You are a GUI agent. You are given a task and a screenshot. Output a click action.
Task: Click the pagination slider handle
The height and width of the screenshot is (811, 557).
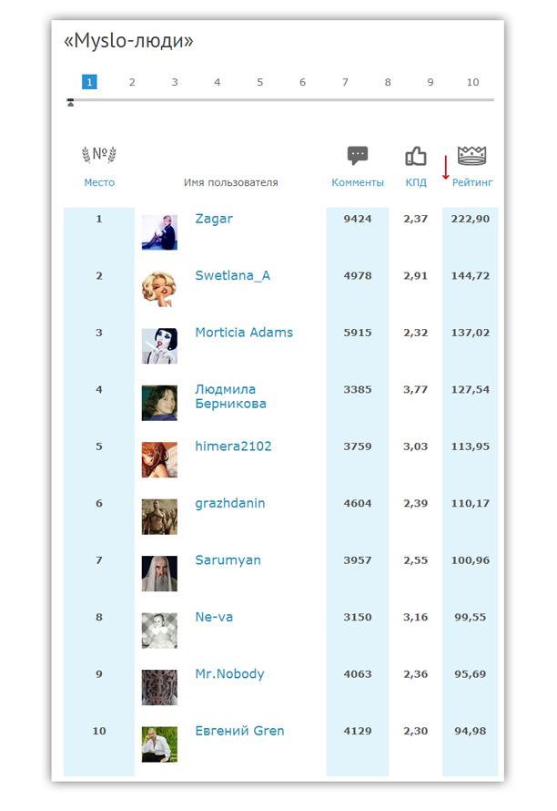[x=70, y=102]
